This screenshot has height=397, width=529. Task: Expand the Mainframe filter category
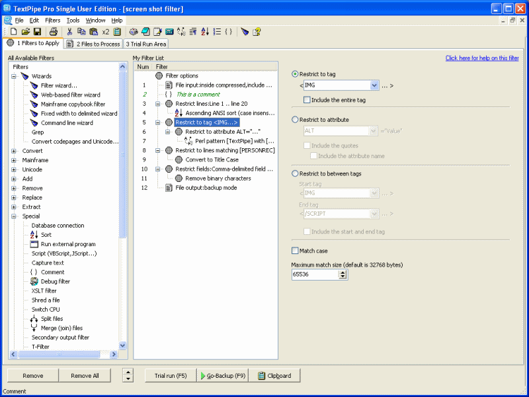pos(14,160)
